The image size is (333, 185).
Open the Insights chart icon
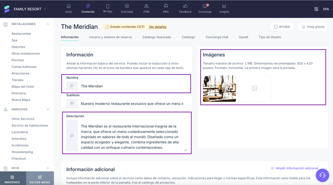click(224, 6)
